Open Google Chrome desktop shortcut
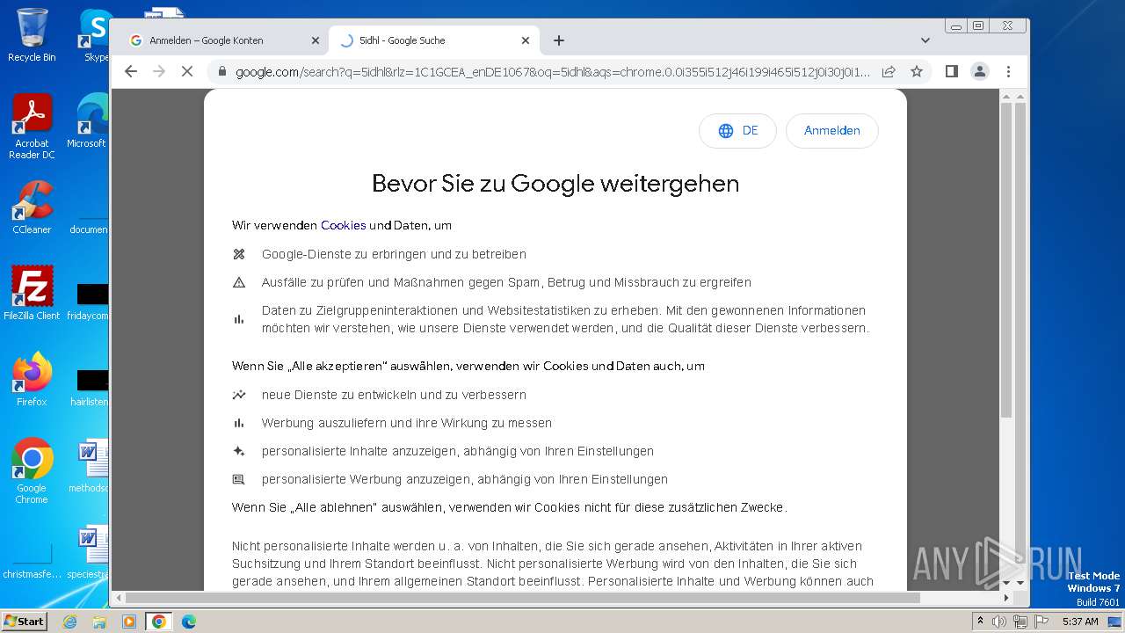 click(x=32, y=471)
